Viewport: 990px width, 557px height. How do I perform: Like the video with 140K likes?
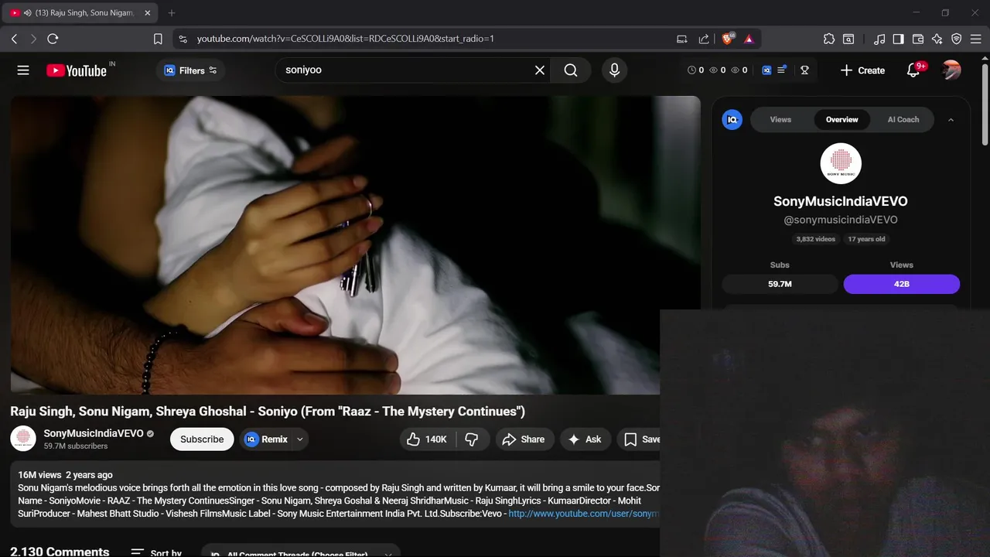pyautogui.click(x=426, y=439)
